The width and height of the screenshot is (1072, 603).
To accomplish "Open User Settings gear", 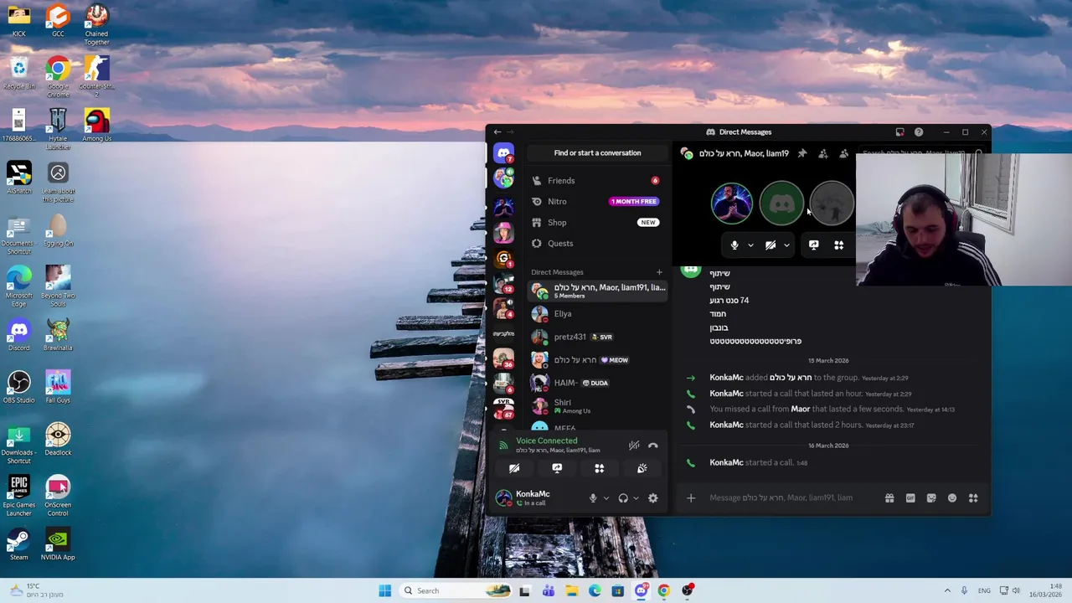I will point(652,498).
